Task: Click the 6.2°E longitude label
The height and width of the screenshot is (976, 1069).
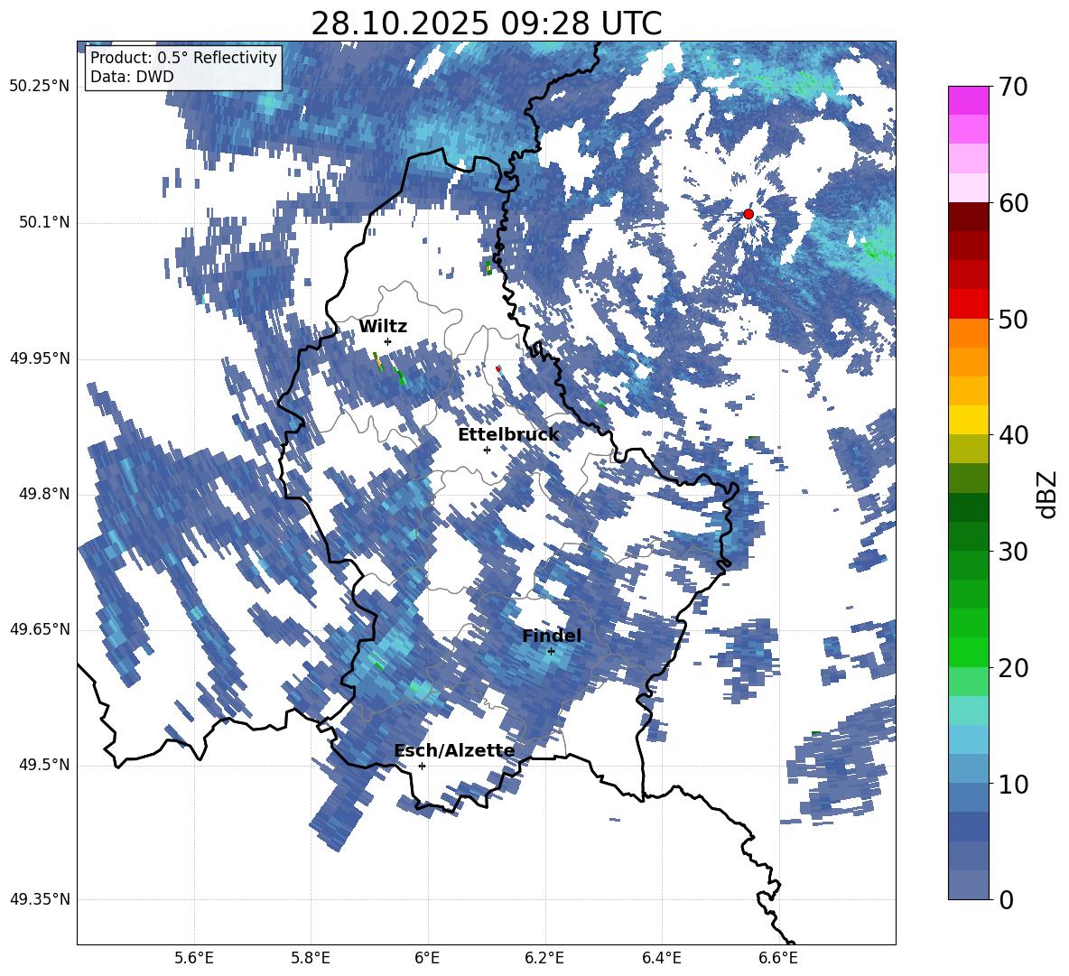Action: pyautogui.click(x=544, y=958)
